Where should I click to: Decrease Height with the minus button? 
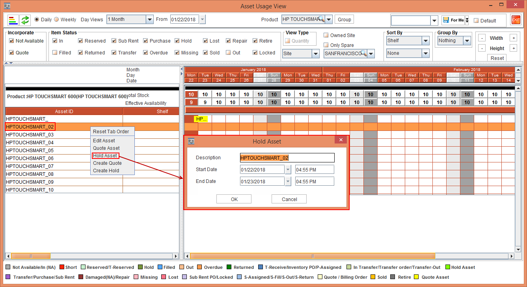click(482, 48)
